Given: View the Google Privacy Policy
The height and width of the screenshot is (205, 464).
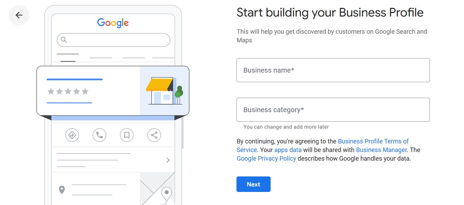Looking at the screenshot, I should (266, 158).
